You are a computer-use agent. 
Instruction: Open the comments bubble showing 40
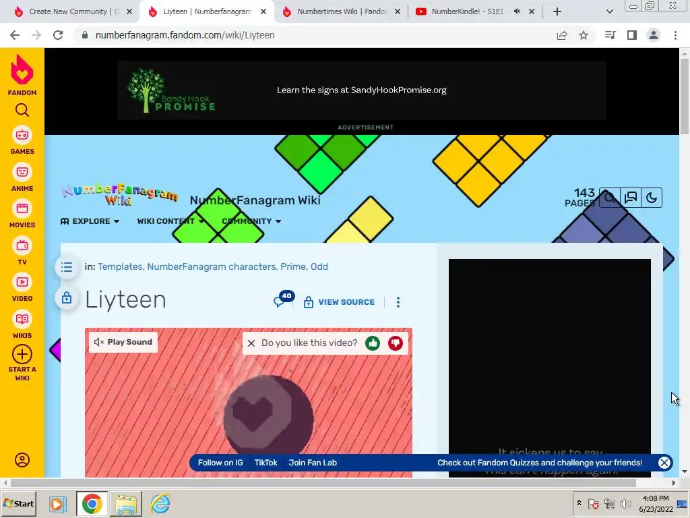click(284, 299)
